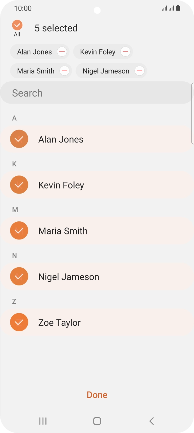Tap the Kevin Foley chip label
This screenshot has height=433, width=194.
tap(97, 52)
